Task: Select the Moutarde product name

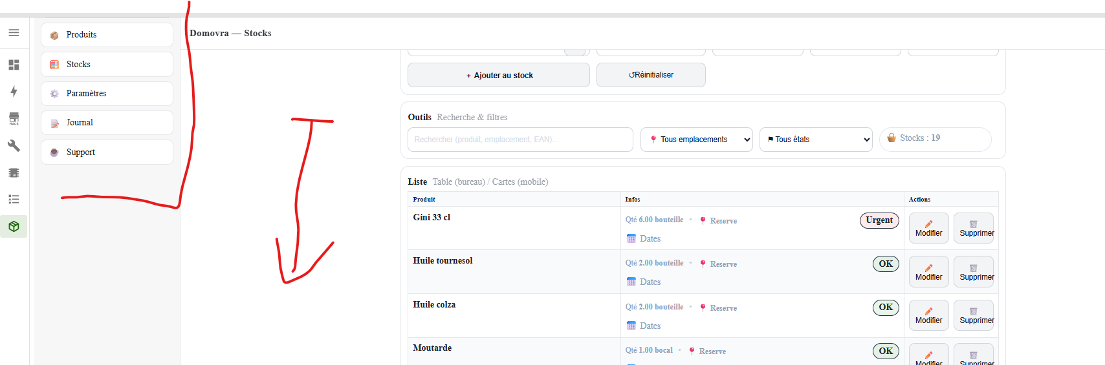Action: coord(432,348)
